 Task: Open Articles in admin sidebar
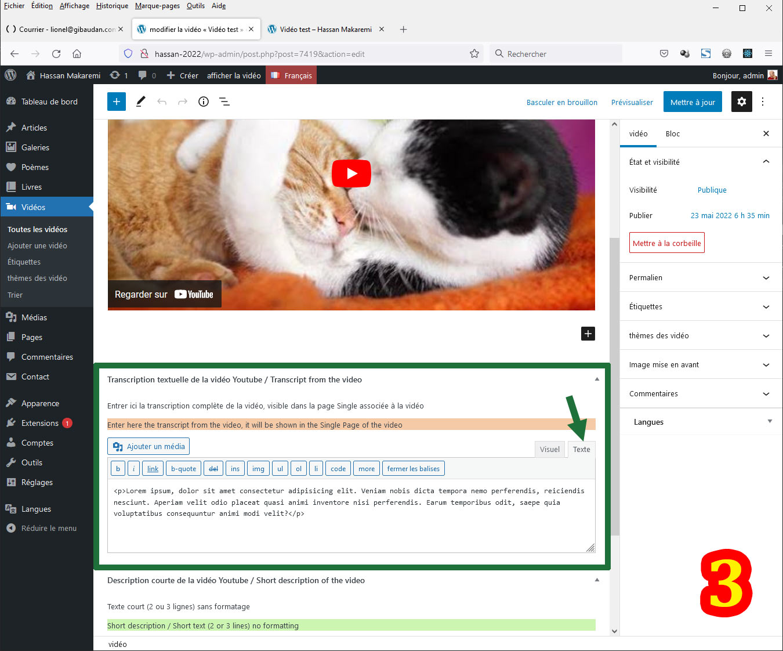(x=46, y=128)
